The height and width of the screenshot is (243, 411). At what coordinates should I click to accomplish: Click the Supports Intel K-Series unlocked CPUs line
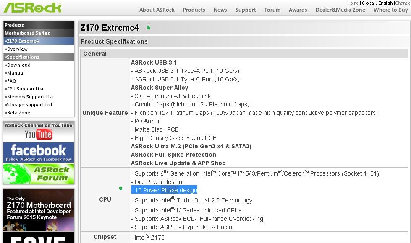[x=186, y=210]
